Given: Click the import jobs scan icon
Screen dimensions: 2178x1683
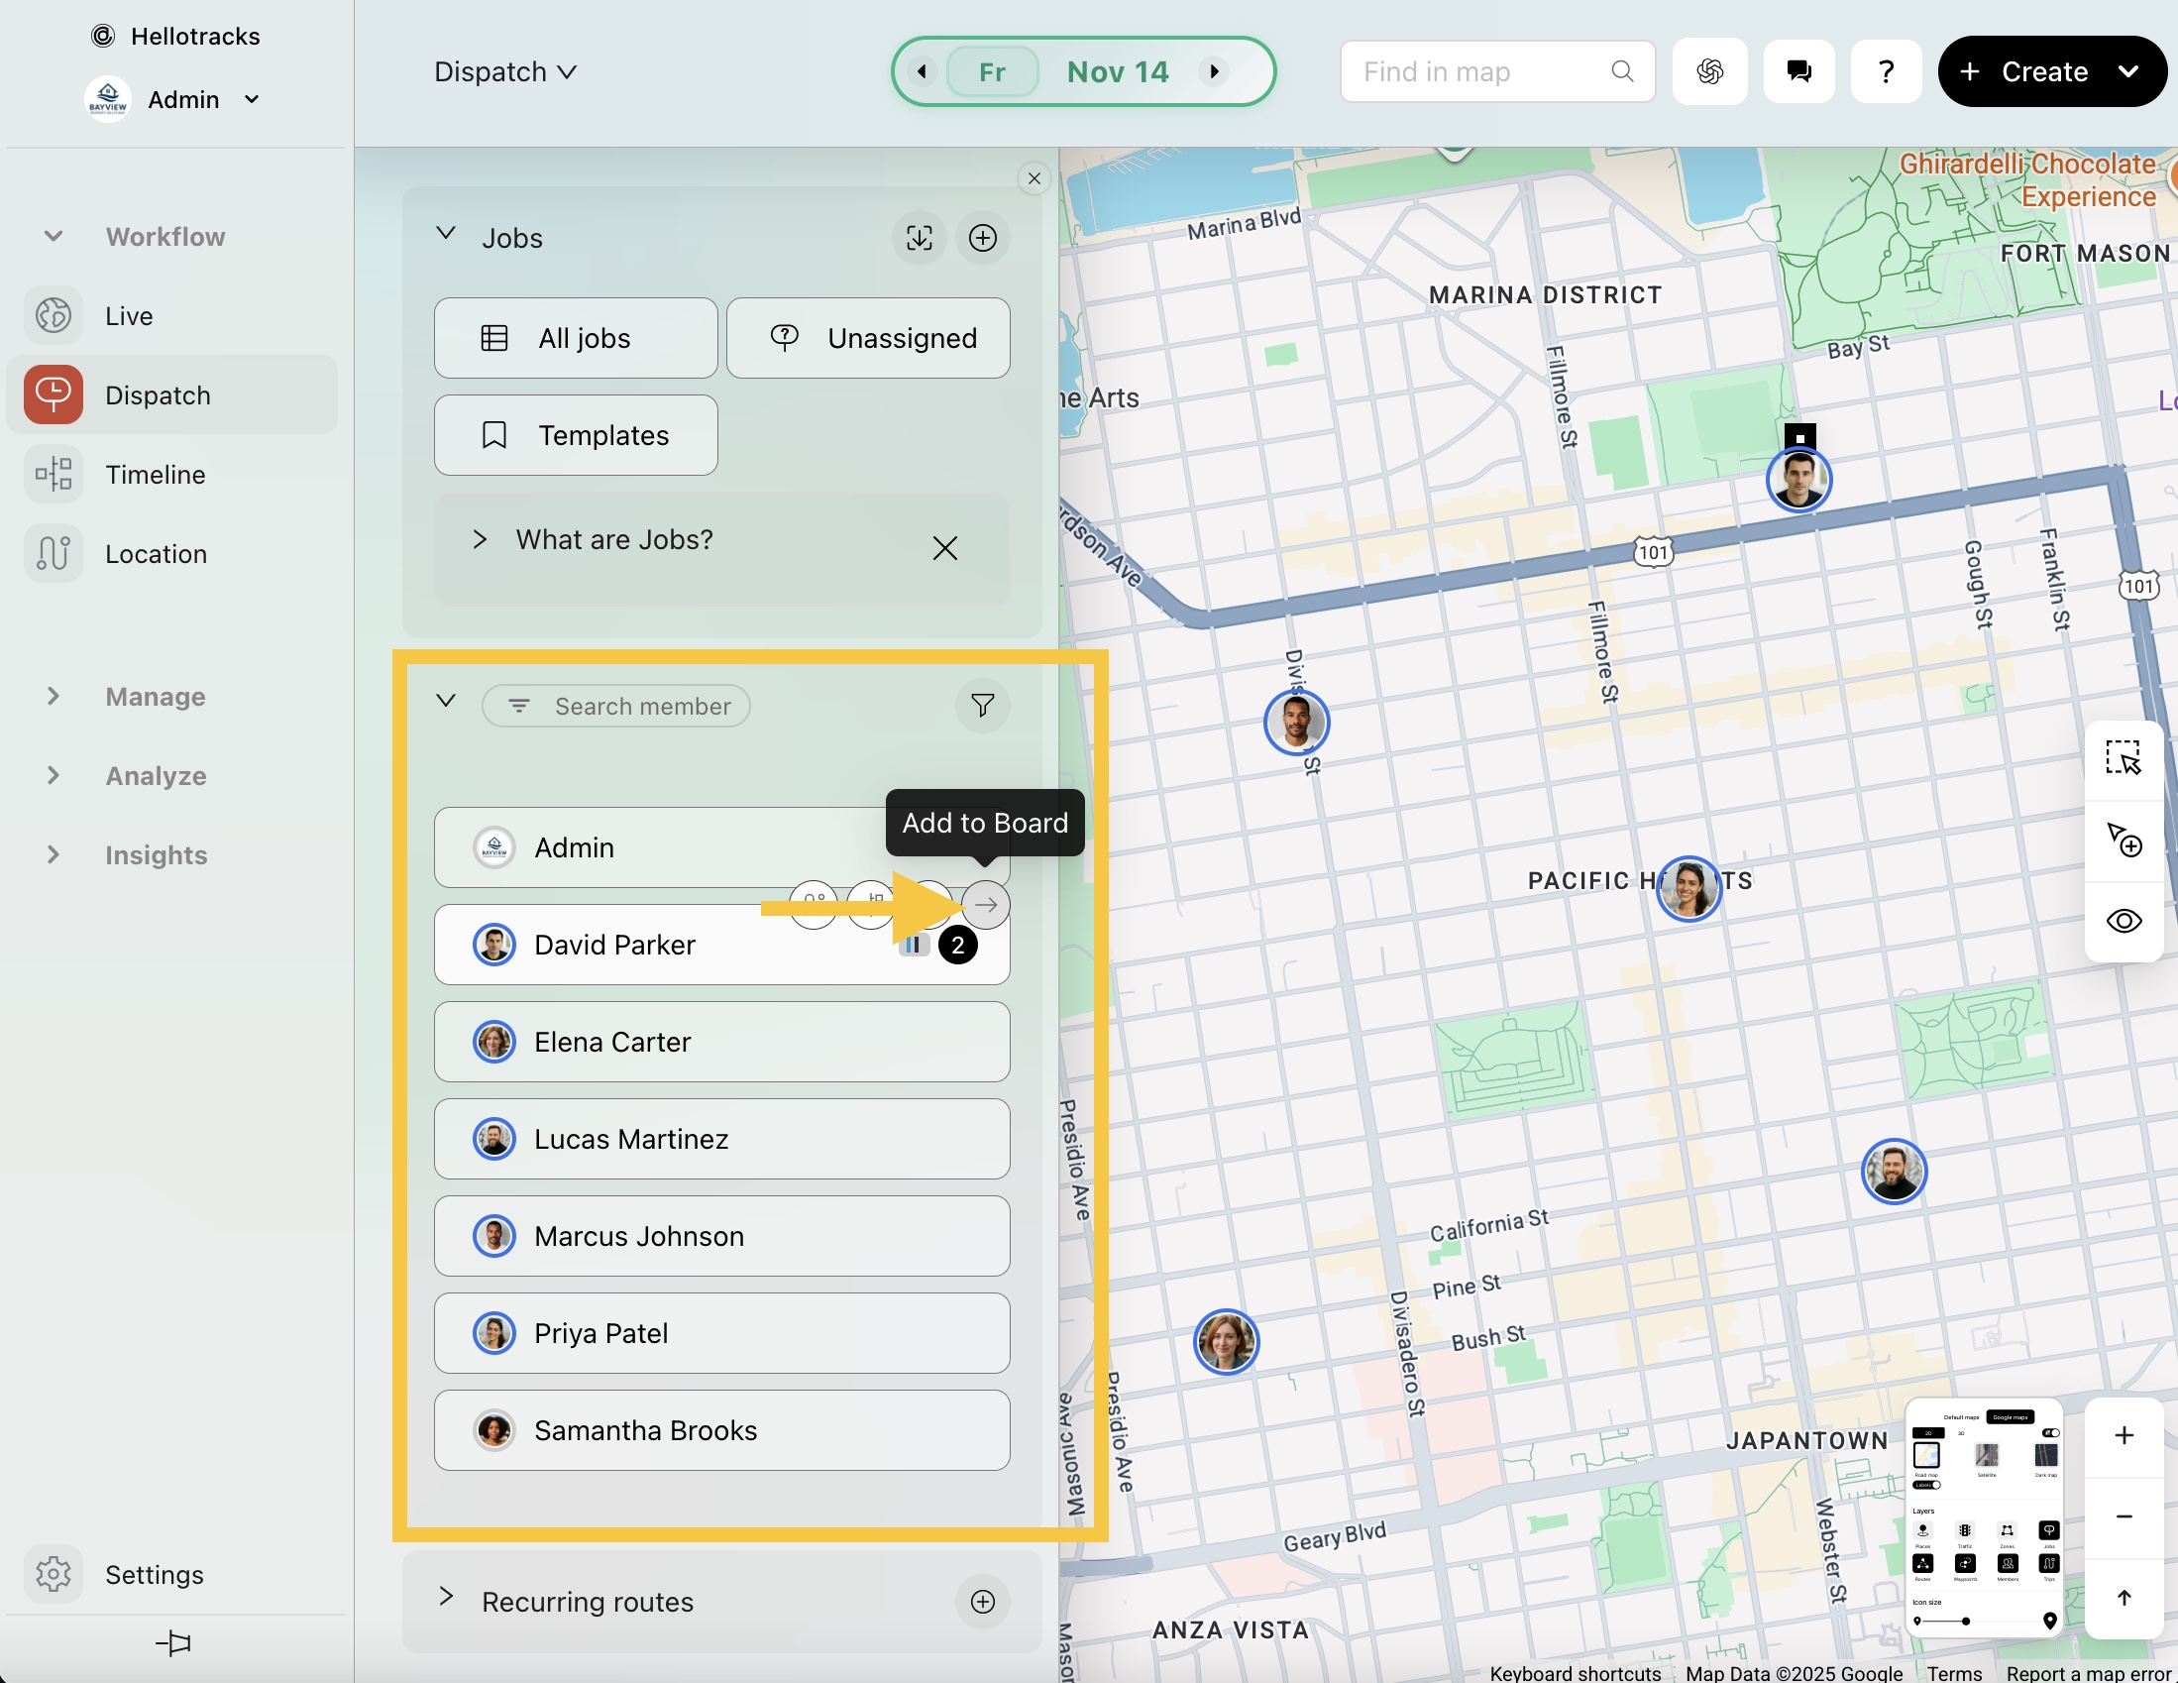Looking at the screenshot, I should click(x=919, y=238).
